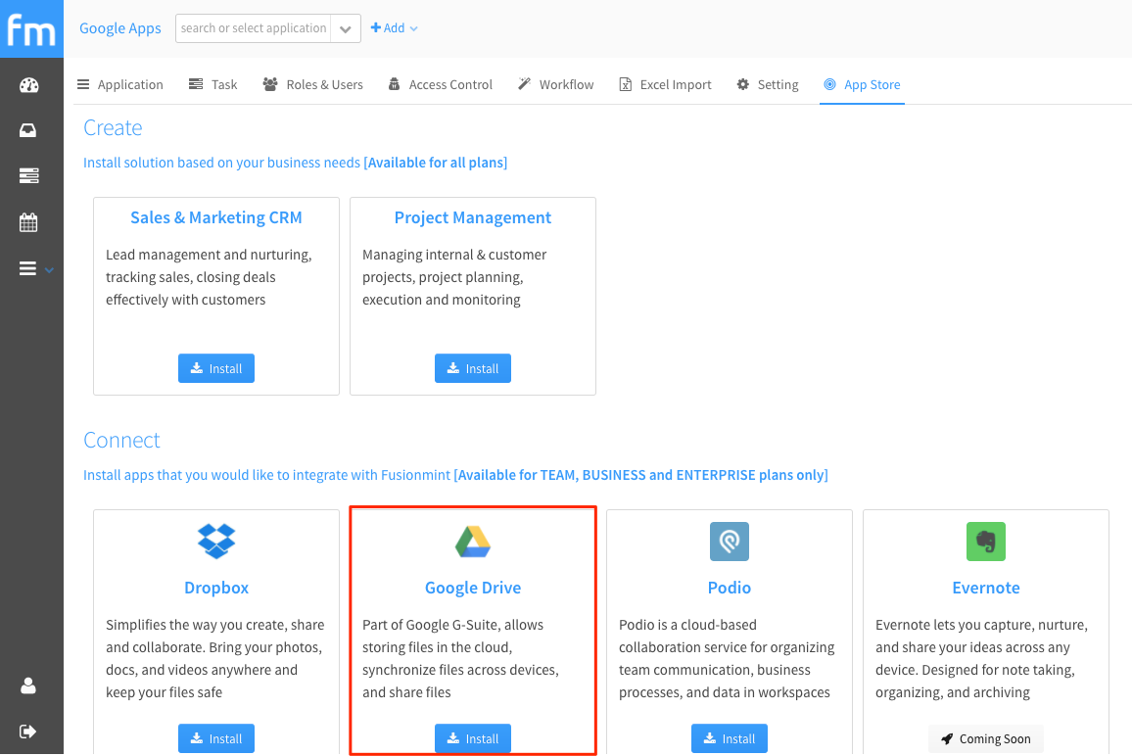Click the Google Drive logo icon

tap(473, 542)
